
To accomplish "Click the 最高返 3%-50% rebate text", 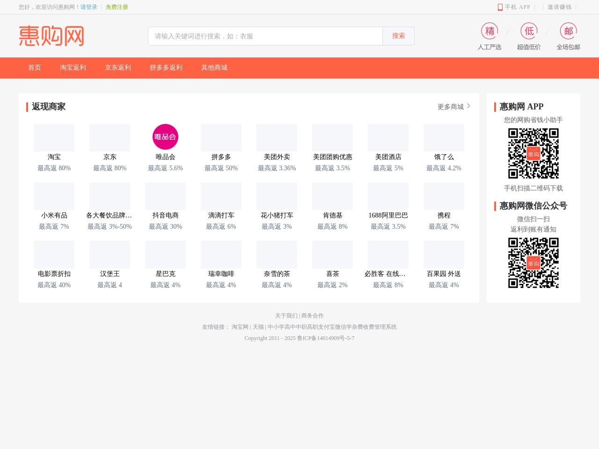I will coord(110,226).
